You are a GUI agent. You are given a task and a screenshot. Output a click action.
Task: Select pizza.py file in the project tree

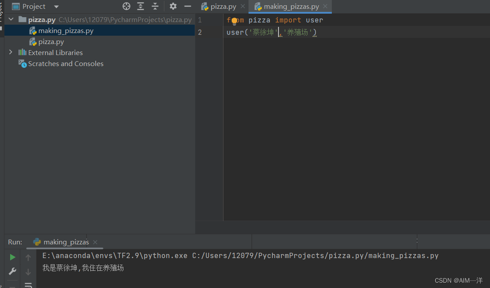100,41
